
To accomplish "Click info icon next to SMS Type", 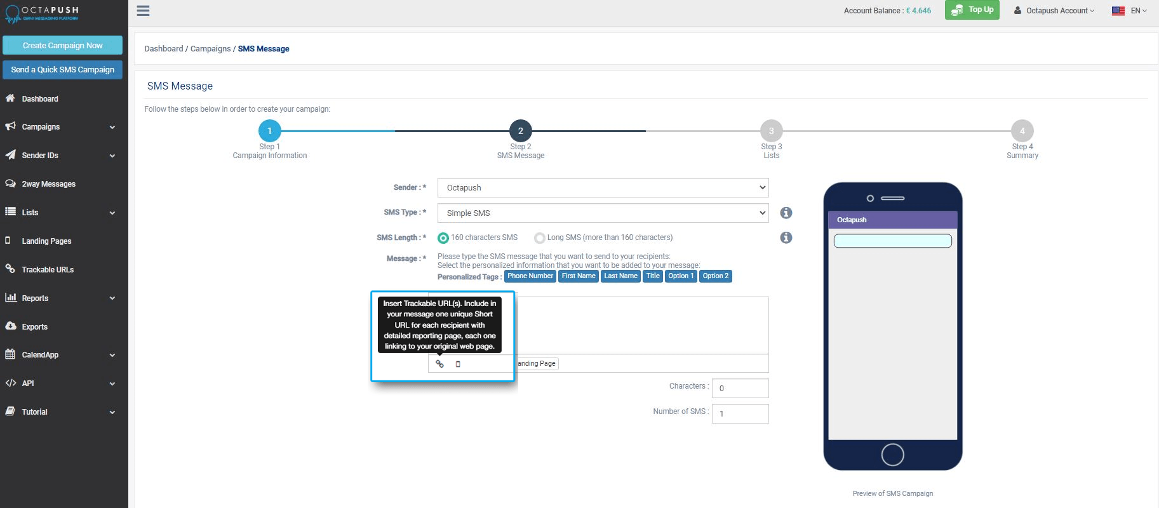I will 786,213.
